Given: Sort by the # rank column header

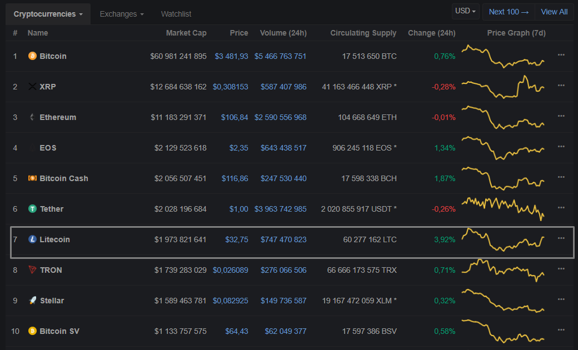Looking at the screenshot, I should (x=15, y=33).
